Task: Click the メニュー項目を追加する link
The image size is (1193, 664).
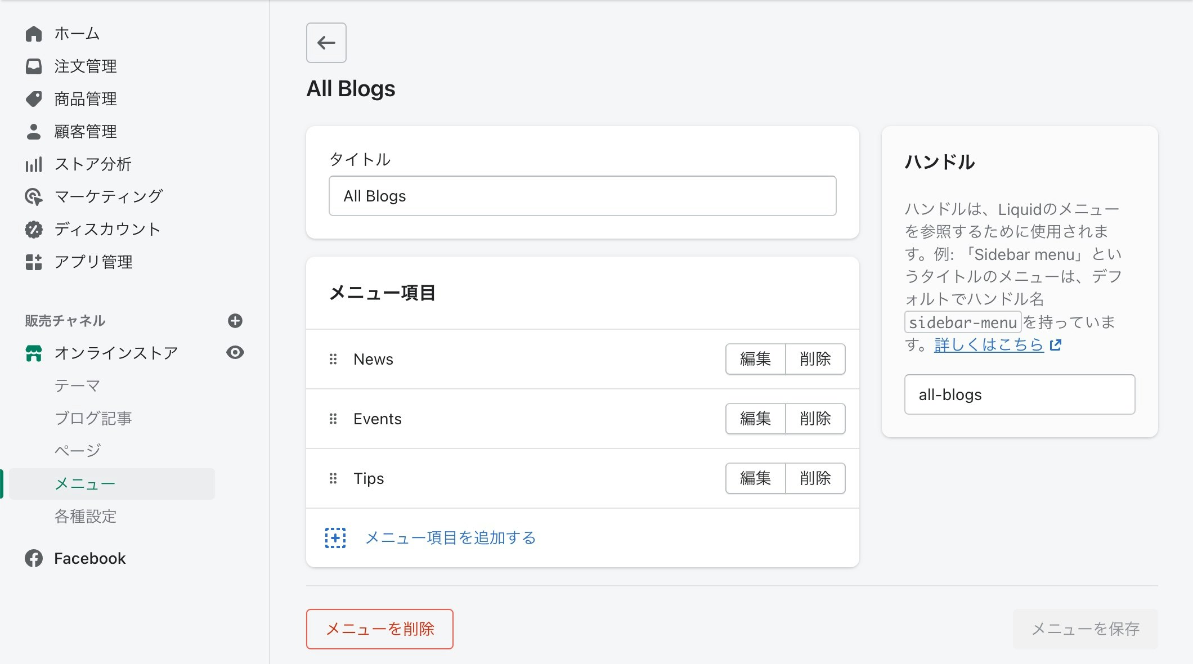Action: tap(450, 537)
